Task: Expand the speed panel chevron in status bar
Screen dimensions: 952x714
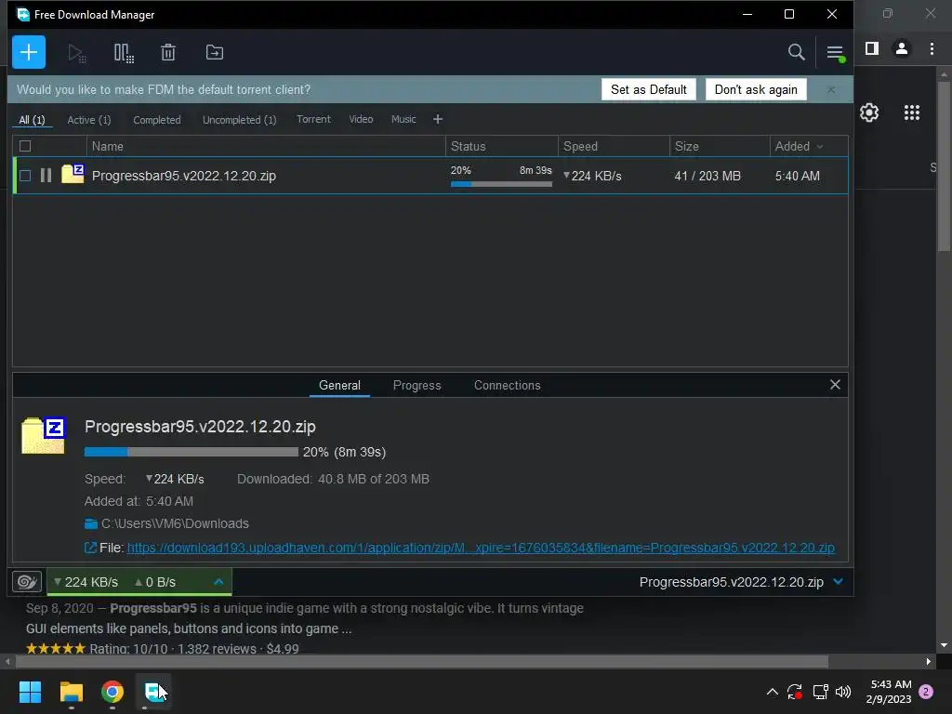Action: [x=218, y=582]
